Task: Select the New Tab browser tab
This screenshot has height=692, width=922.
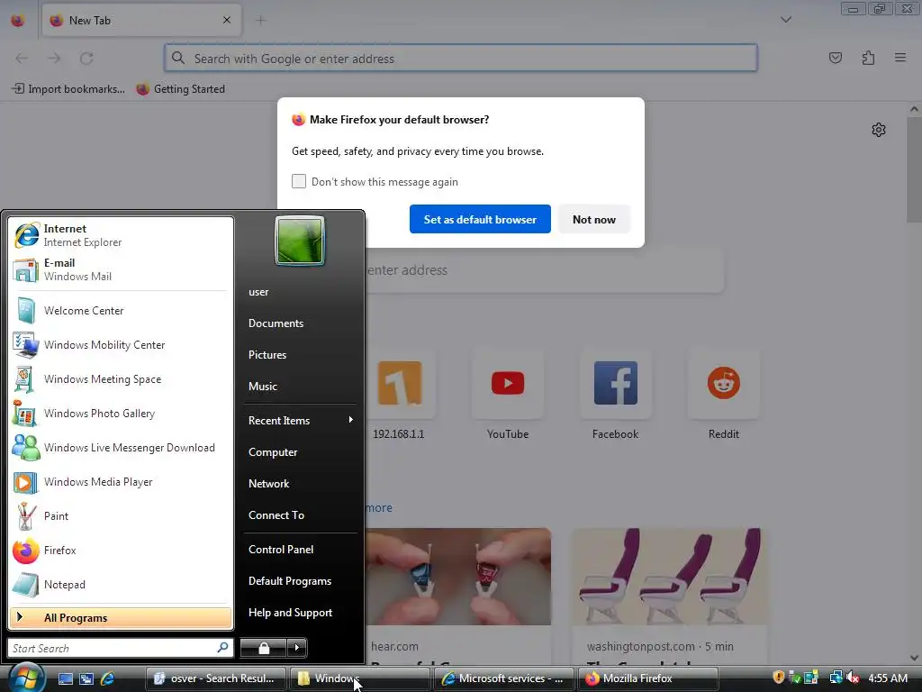Action: [141, 21]
